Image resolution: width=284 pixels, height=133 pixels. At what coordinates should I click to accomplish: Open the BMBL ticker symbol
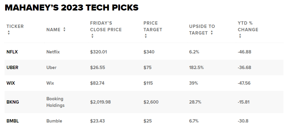pyautogui.click(x=12, y=121)
